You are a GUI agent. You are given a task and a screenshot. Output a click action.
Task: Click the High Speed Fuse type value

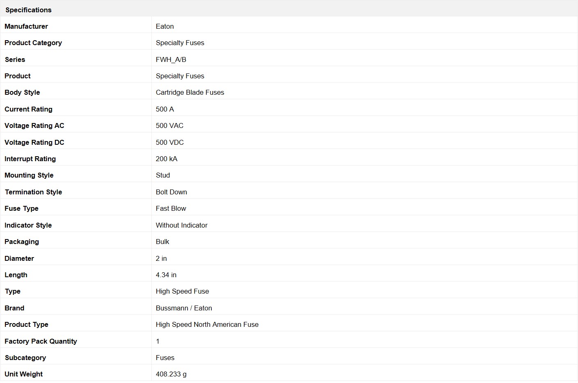pos(182,291)
